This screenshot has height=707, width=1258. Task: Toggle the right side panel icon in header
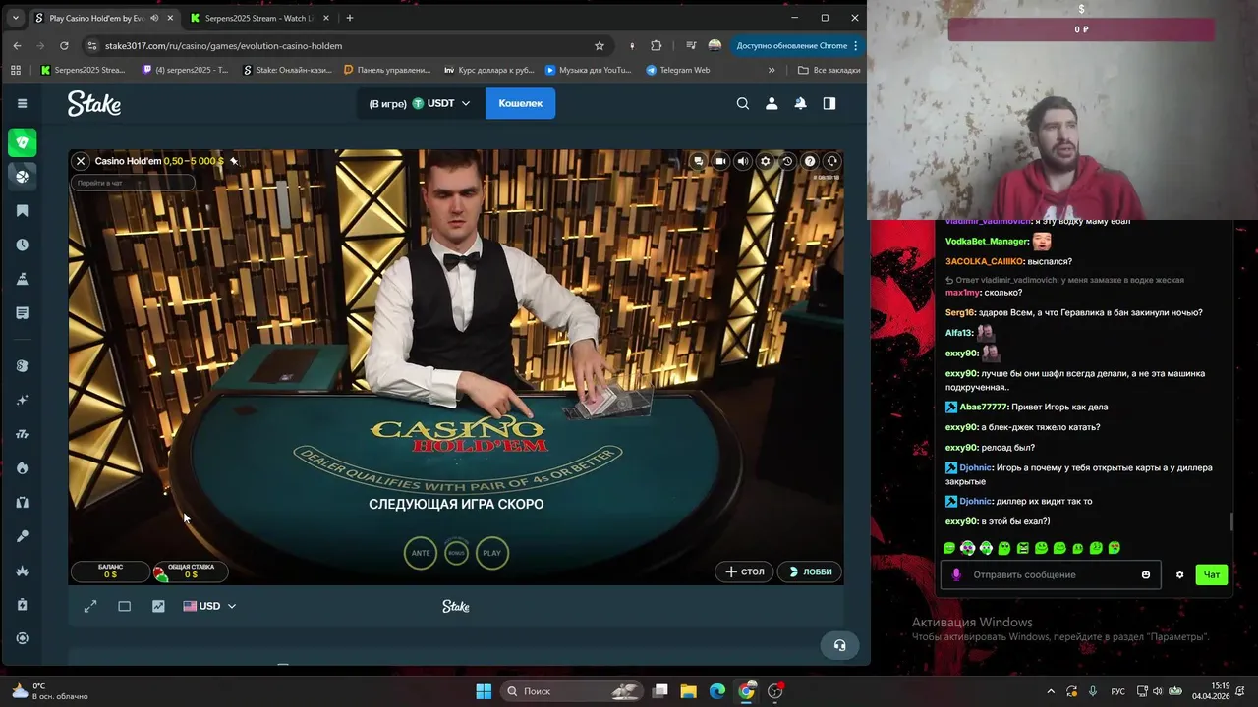click(829, 103)
